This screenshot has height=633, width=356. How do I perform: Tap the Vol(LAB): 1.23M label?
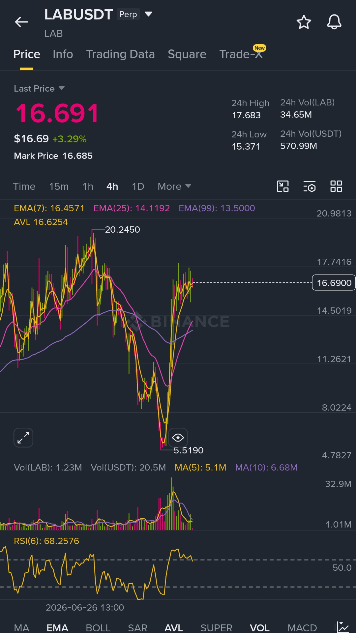pyautogui.click(x=48, y=467)
